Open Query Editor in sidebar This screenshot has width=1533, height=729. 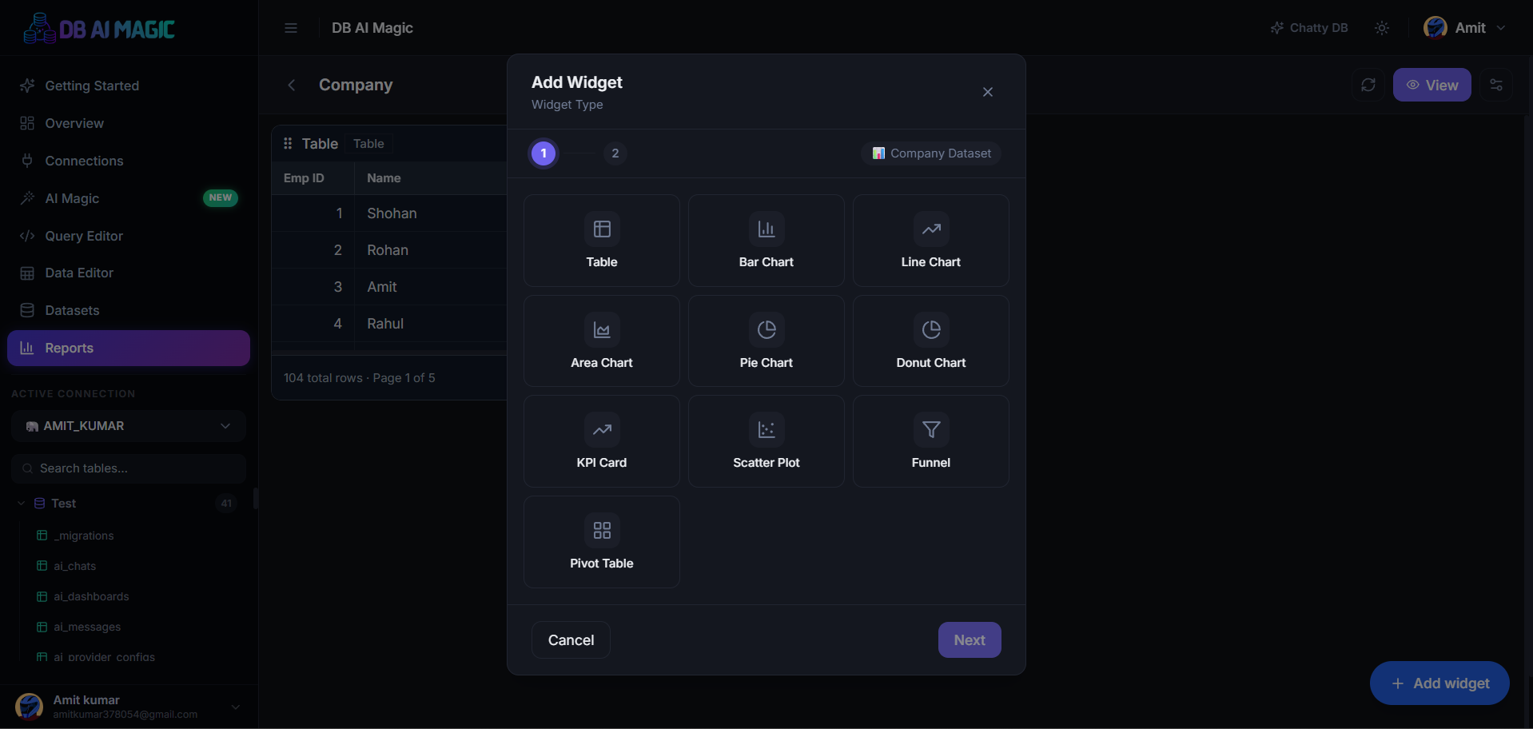click(x=129, y=236)
